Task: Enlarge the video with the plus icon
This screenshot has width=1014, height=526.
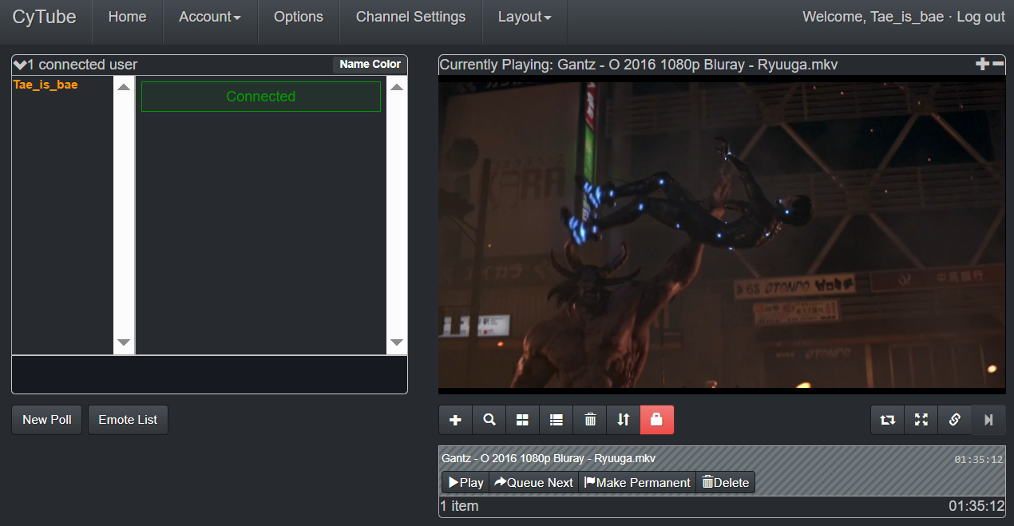Action: point(982,65)
